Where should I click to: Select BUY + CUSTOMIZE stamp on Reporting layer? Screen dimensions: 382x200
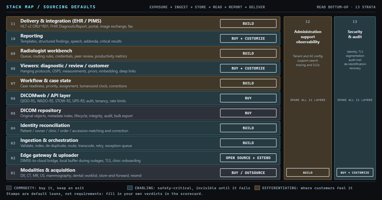pos(248,38)
